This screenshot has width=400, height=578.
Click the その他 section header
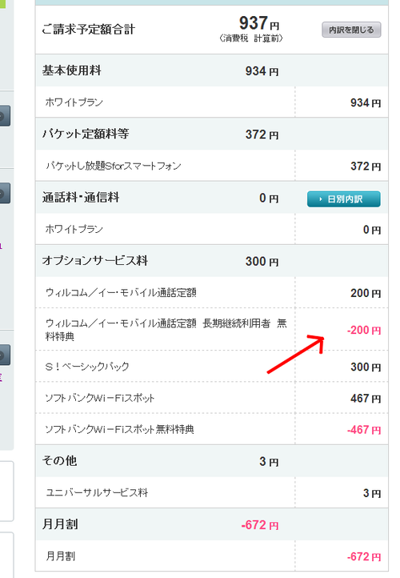point(212,461)
